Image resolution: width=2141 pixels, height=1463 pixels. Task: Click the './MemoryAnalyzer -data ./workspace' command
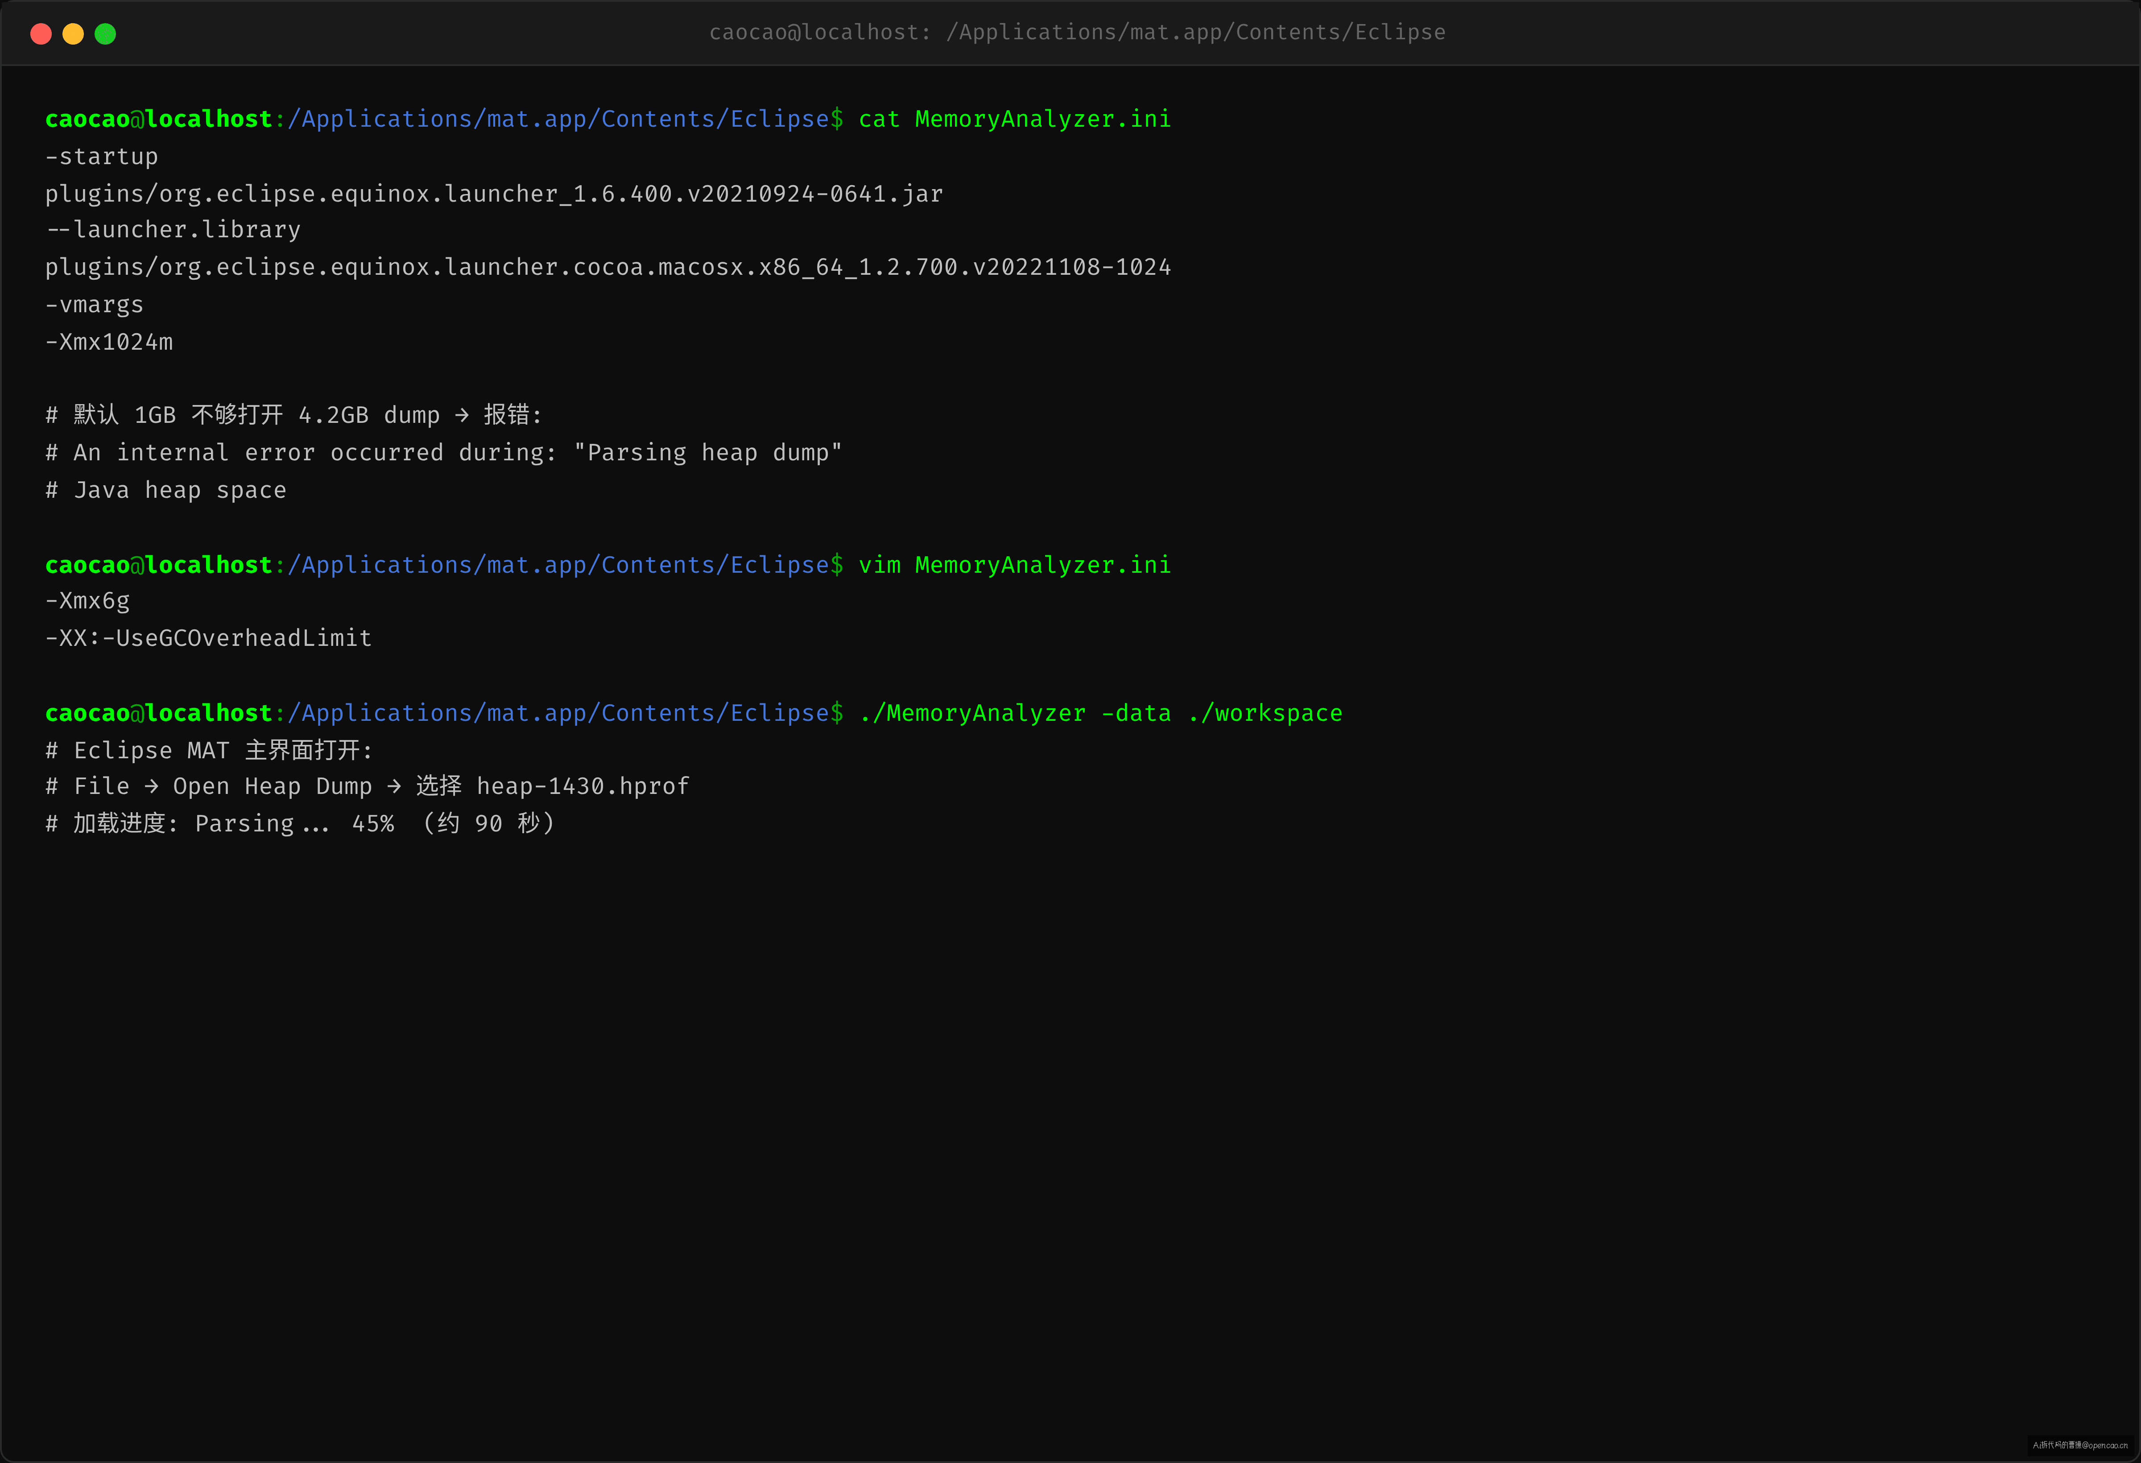1100,713
